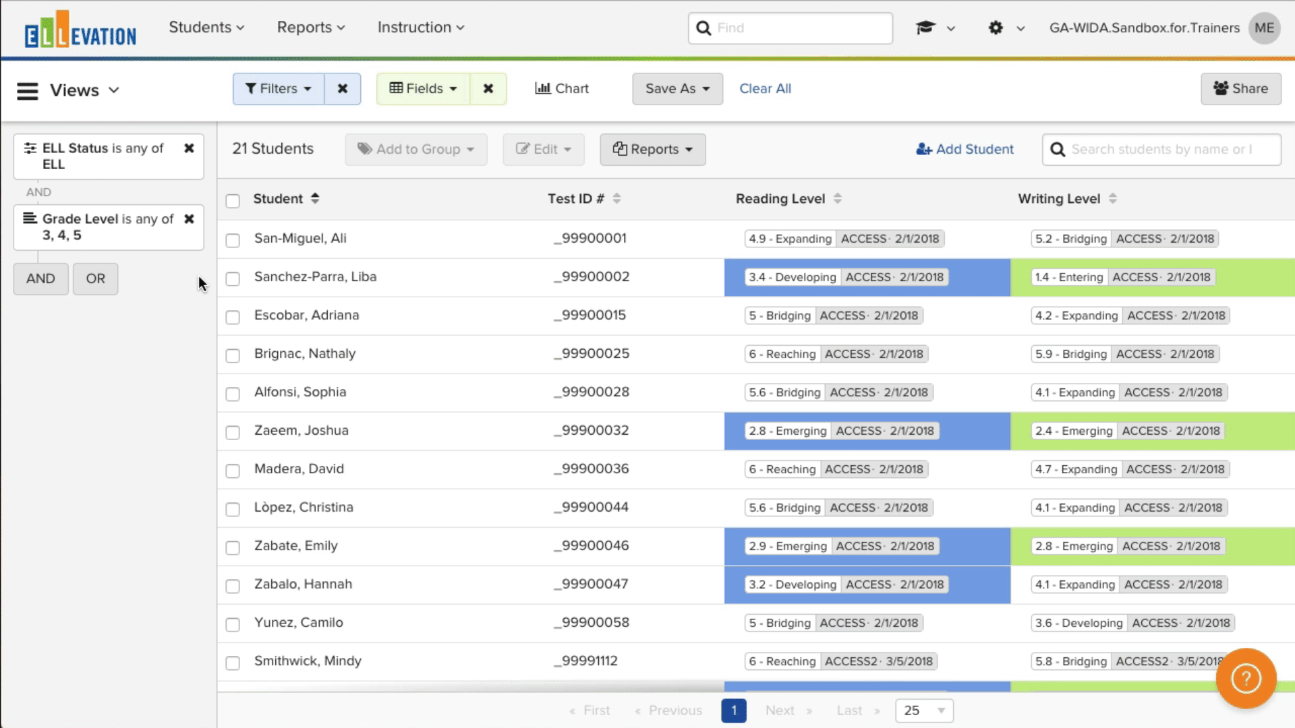
Task: Check the box for Alfonsi, Sophia
Action: tap(233, 394)
